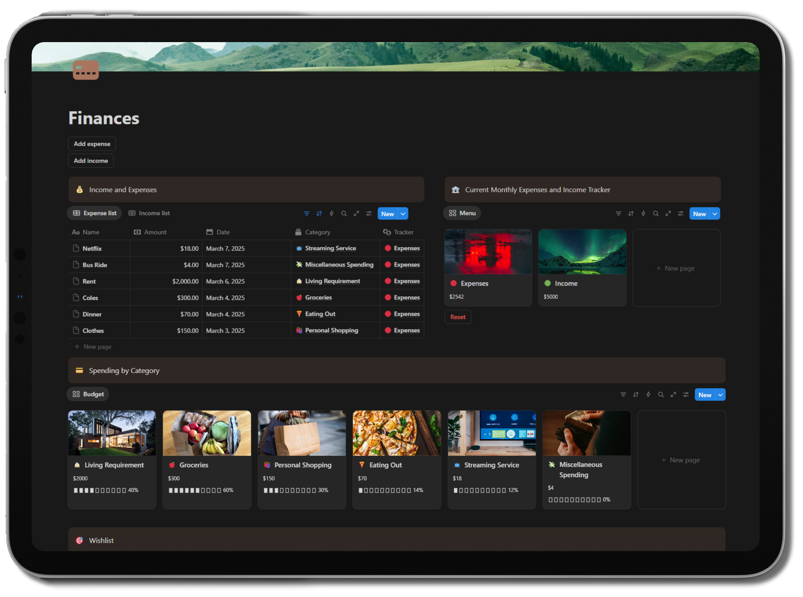Image resolution: width=803 pixels, height=597 pixels.
Task: Expand New dropdown arrow in Budget section
Action: 720,395
